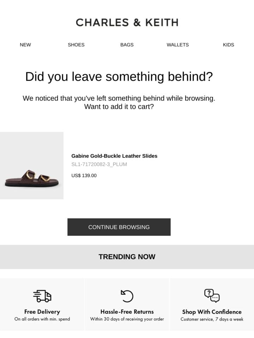
Task: Click the Shop With Confidence heading
Action: tap(212, 312)
